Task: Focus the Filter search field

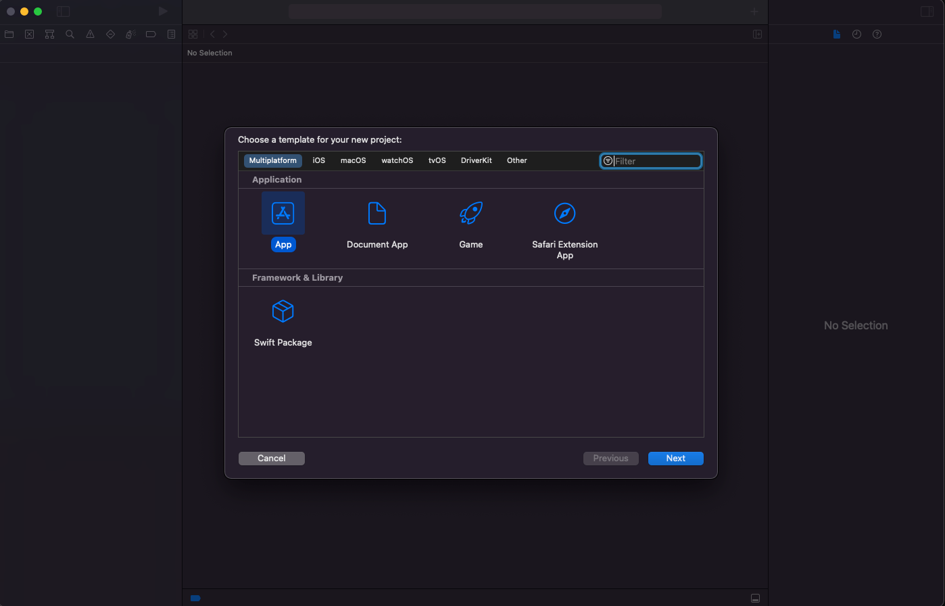Action: tap(651, 161)
